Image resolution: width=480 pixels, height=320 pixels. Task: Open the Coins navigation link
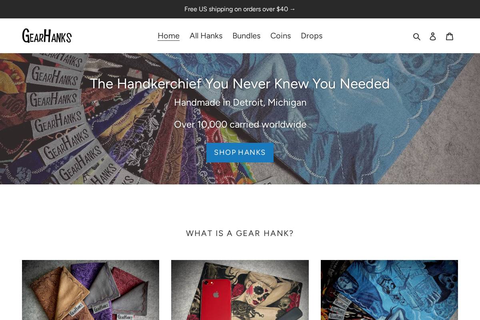280,36
